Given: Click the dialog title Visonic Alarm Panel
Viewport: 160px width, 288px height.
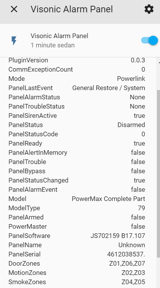Looking at the screenshot, I should (72, 9).
